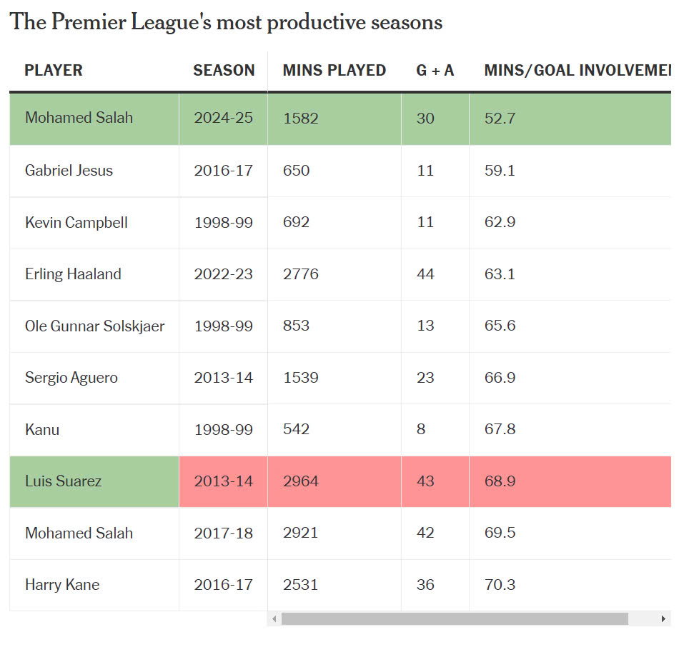This screenshot has height=647, width=679.
Task: Sort by the PLAYER column header
Action: coord(54,71)
